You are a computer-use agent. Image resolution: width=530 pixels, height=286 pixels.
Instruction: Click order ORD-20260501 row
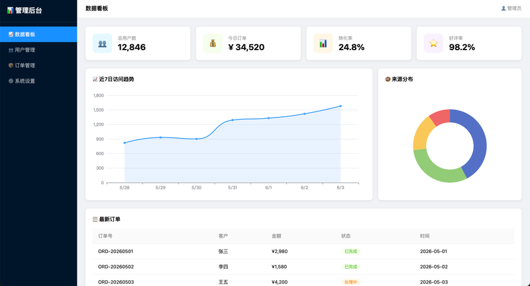(x=303, y=251)
